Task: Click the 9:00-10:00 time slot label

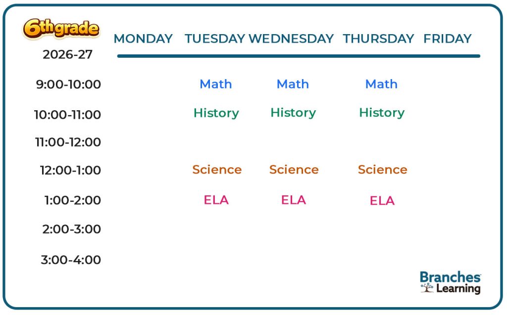Action: [68, 85]
